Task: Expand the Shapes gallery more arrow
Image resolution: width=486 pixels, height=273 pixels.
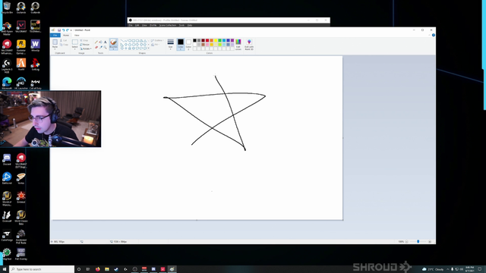Action: (x=149, y=48)
